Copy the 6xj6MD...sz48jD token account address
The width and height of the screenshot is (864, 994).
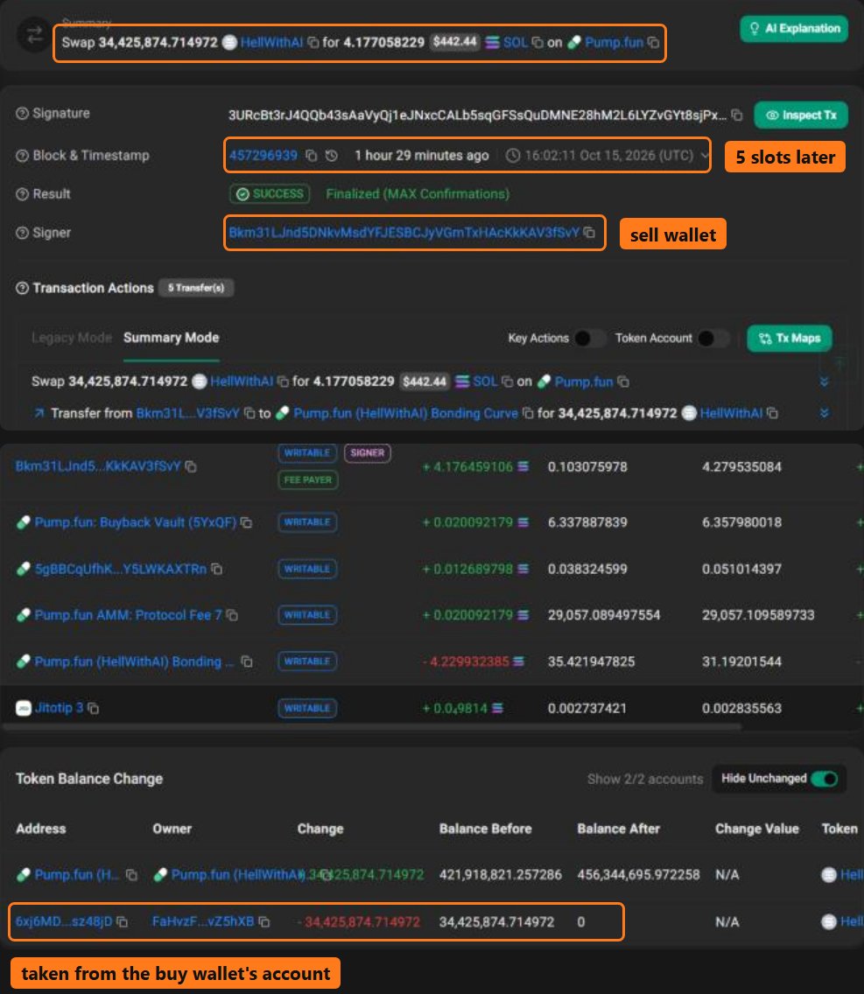tap(122, 921)
